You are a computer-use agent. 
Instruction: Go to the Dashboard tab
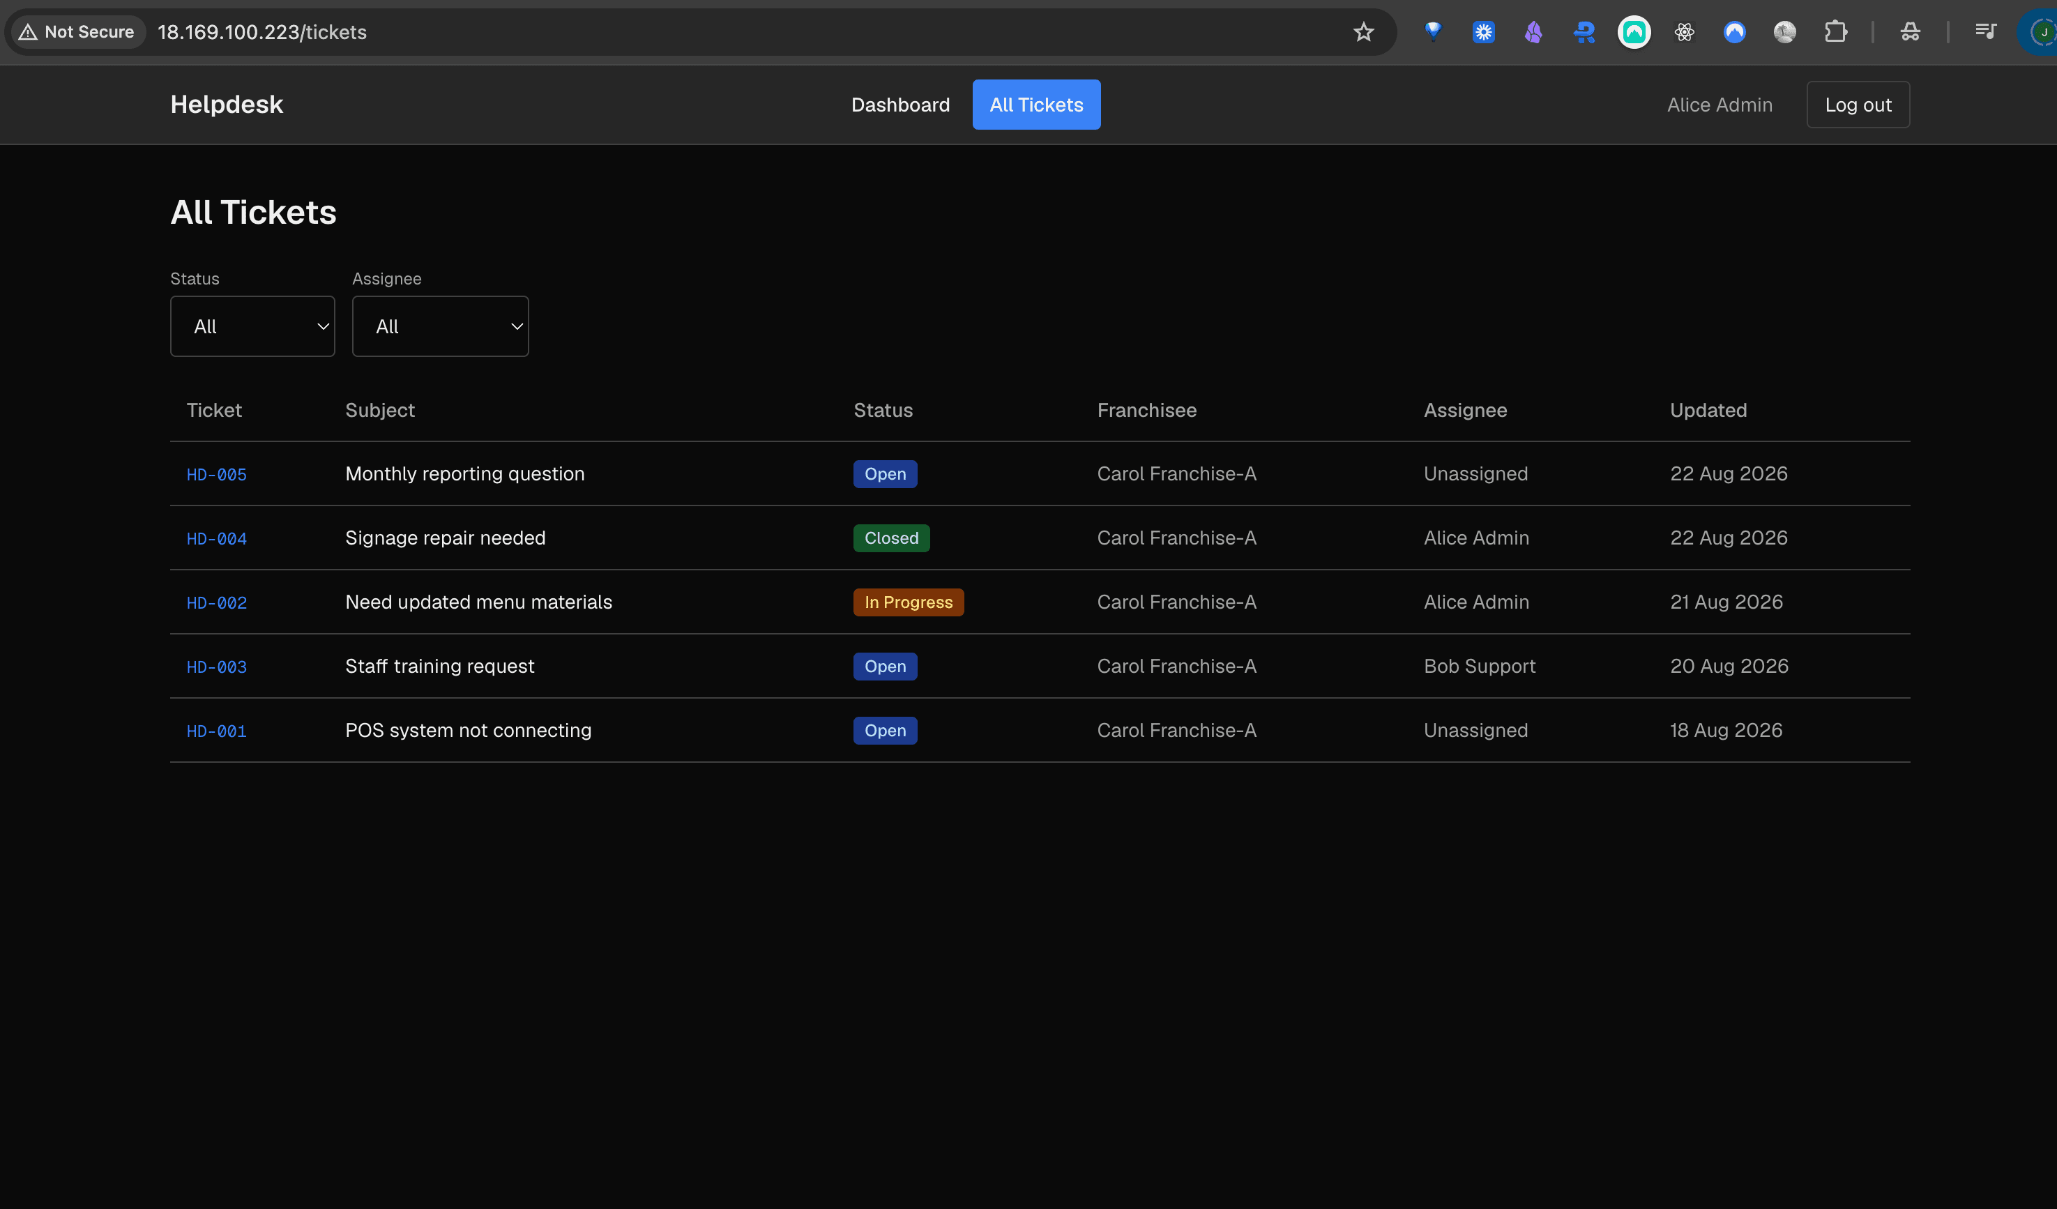coord(900,105)
